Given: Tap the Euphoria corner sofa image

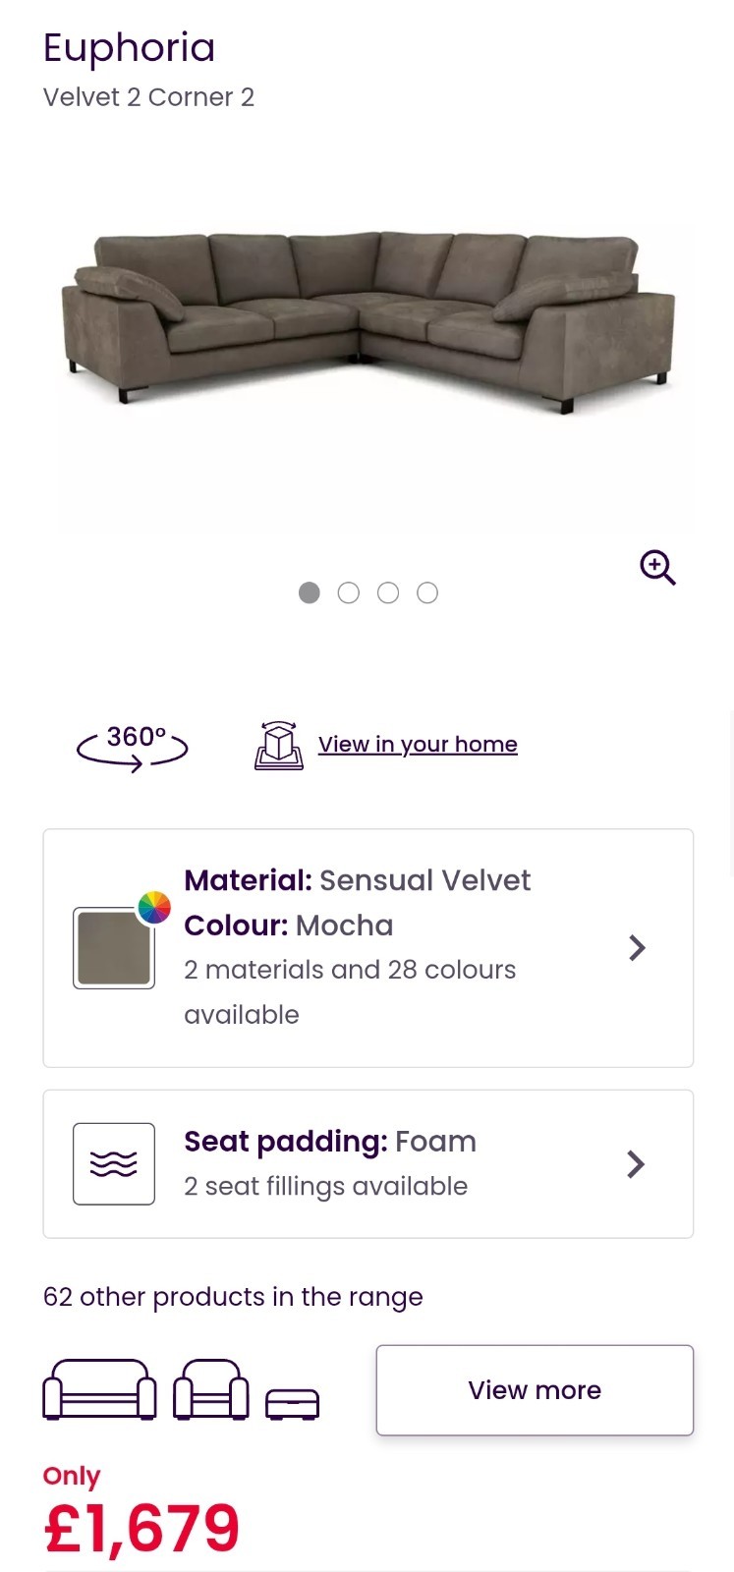Looking at the screenshot, I should [368, 324].
